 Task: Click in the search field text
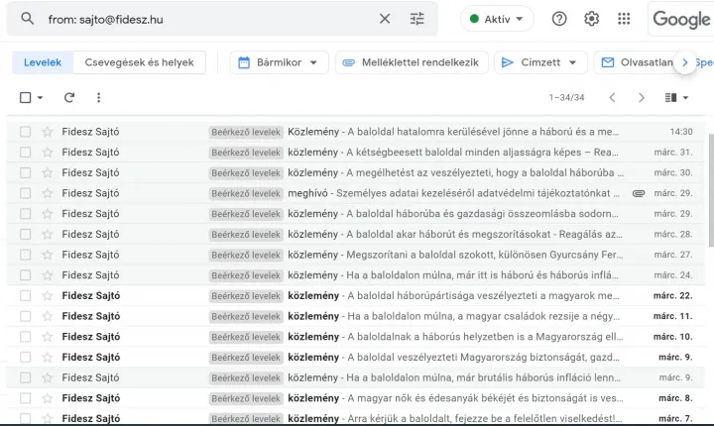106,19
